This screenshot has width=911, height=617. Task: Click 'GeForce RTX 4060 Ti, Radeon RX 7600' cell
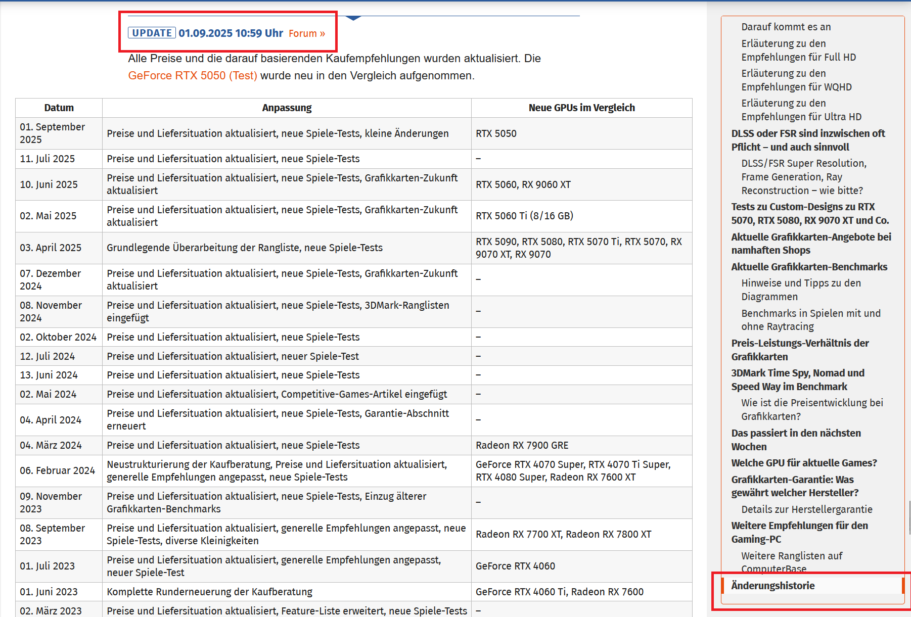click(581, 592)
